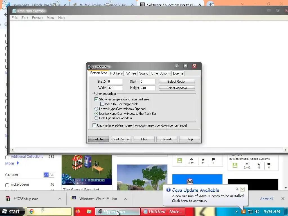Click the HyperCam title bar camera icon

click(90, 67)
